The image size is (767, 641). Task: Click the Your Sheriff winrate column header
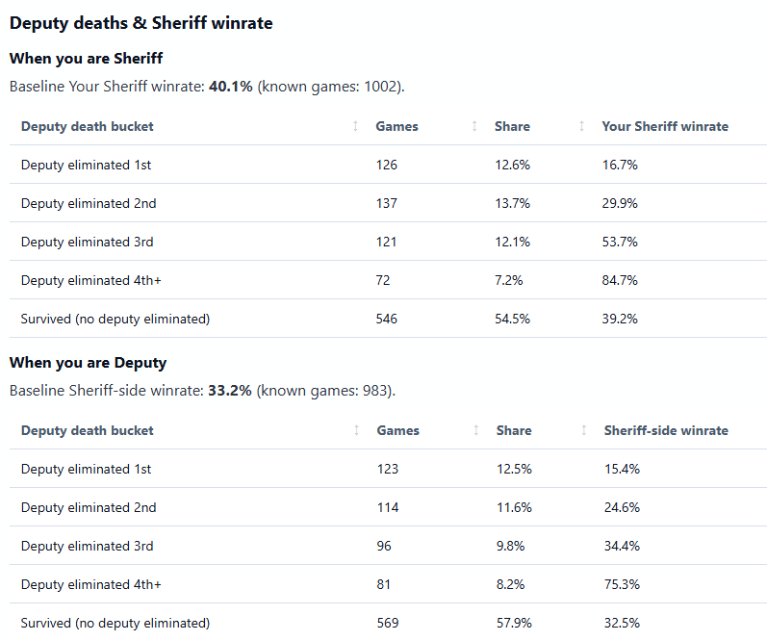pos(665,126)
